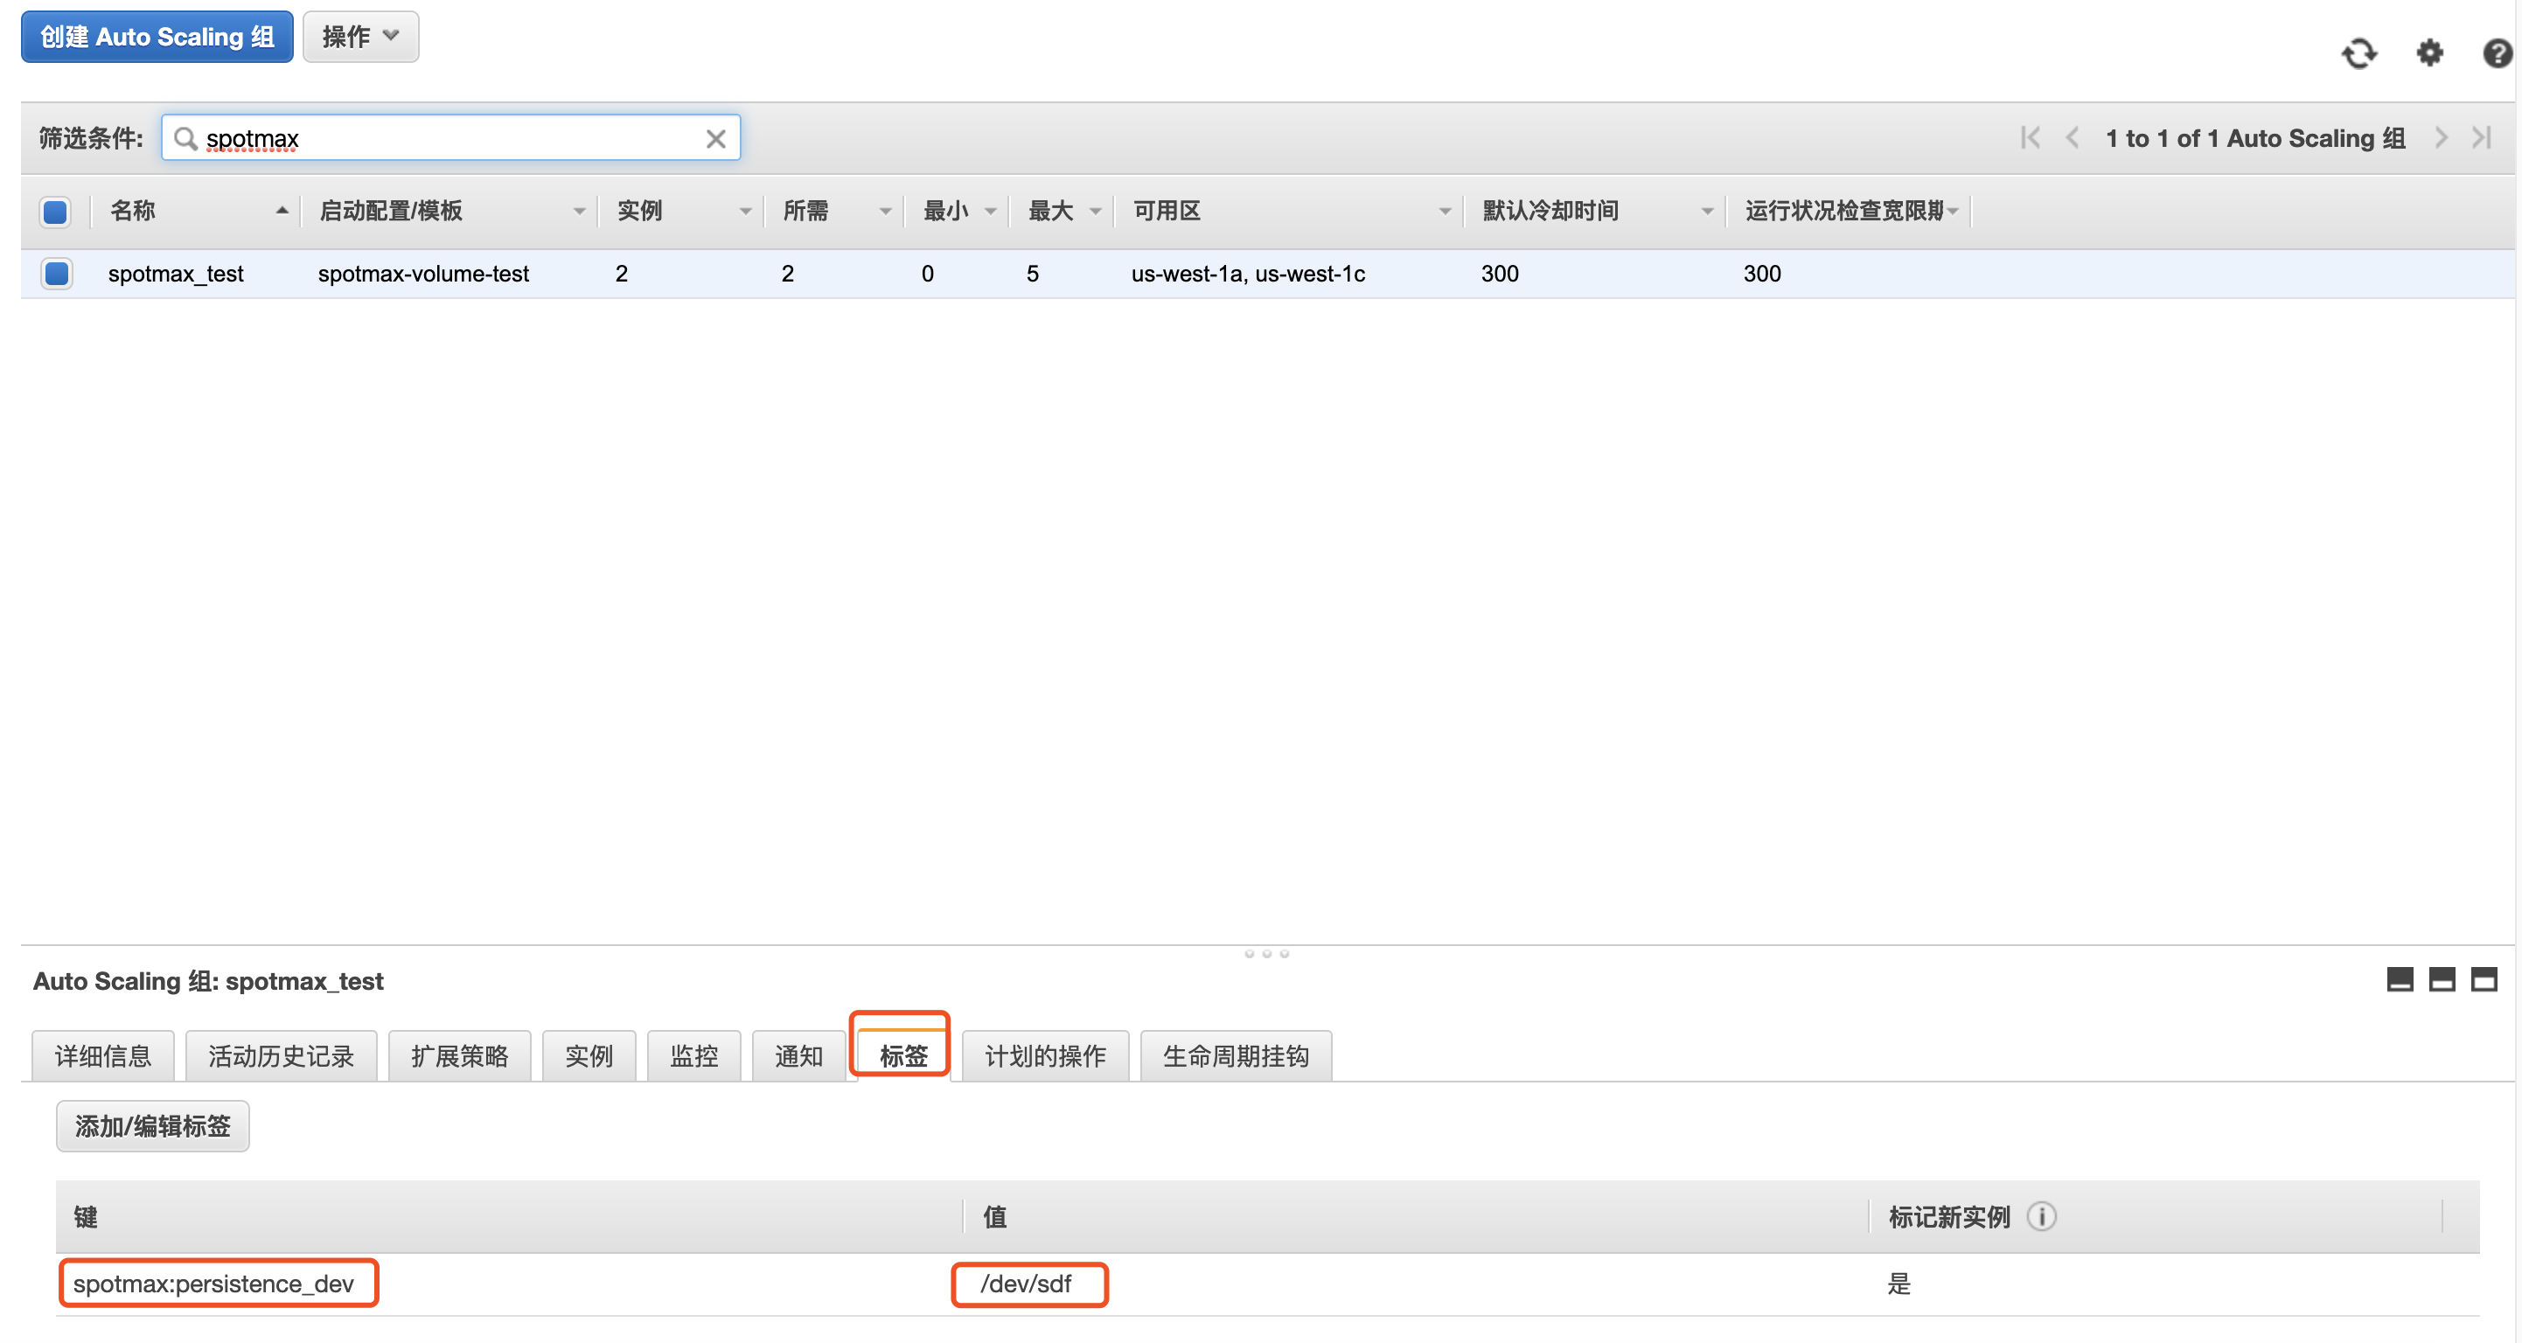Screen dimensions: 2522x1343
Task: Toggle checkbox for spotmax_test row
Action: coord(57,273)
